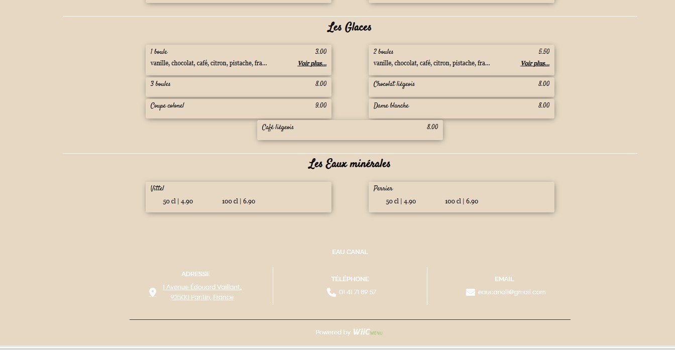This screenshot has width=675, height=350.
Task: Click the Perrier item name
Action: [383, 188]
